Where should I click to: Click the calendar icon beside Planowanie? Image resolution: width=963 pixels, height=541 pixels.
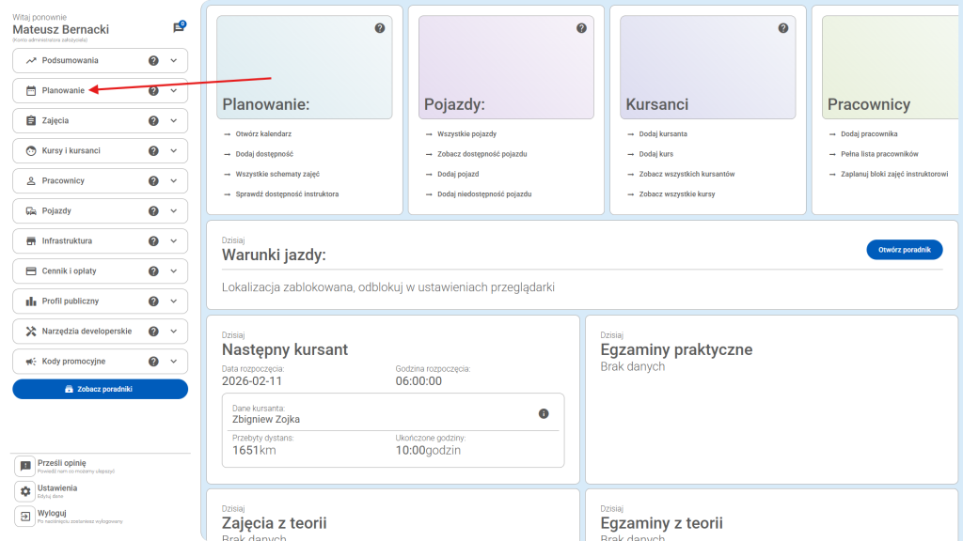[29, 90]
